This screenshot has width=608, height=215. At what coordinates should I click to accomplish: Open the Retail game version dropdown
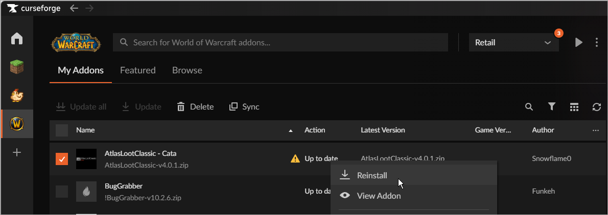[514, 42]
